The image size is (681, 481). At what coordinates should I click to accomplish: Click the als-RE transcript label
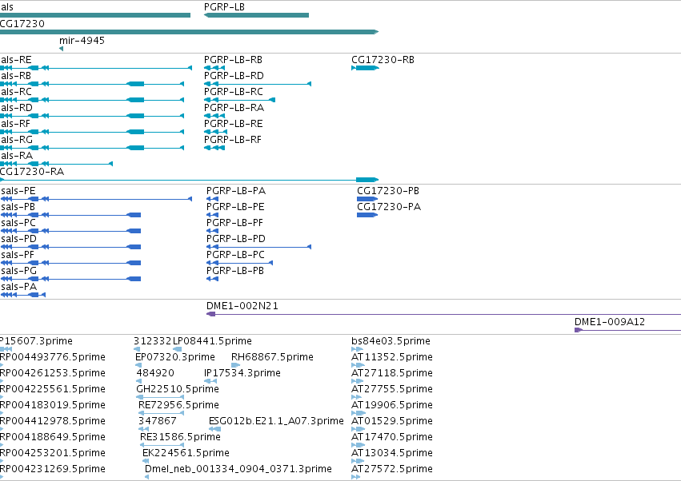pos(16,59)
